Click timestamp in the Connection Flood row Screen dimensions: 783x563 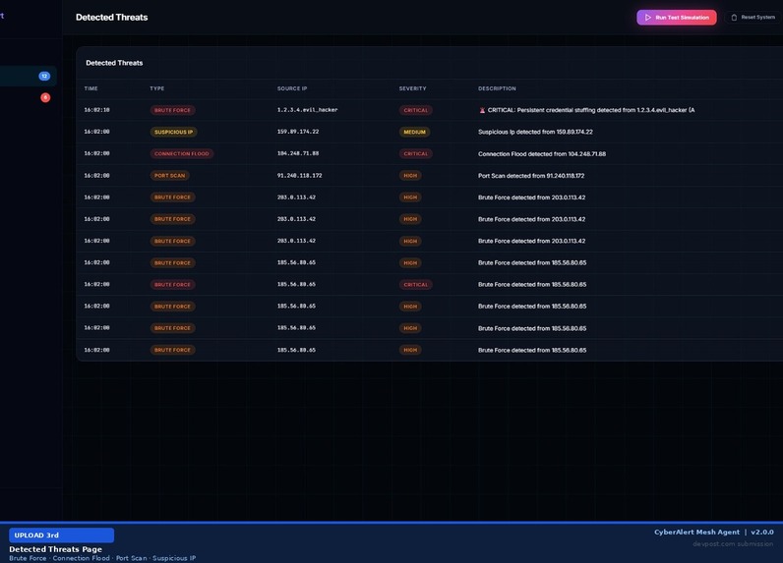coord(96,153)
